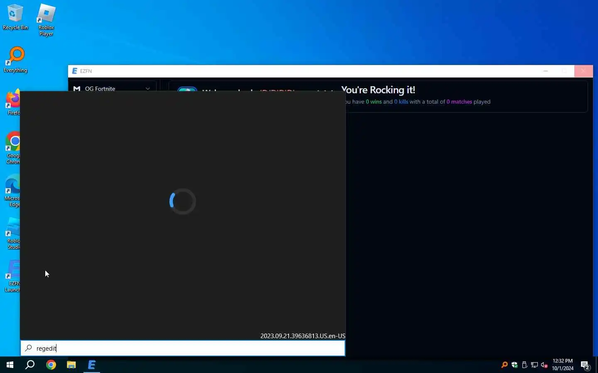
Task: Open Windows Security shield tray icon
Action: [x=515, y=365]
